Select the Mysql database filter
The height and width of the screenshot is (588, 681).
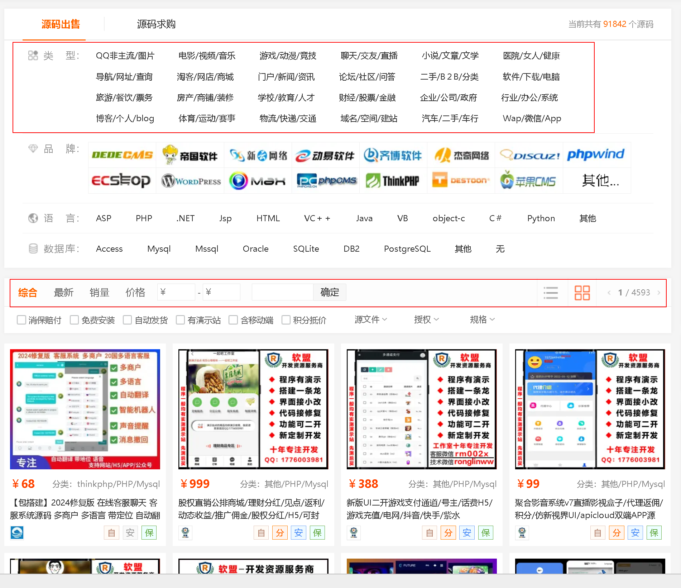[159, 249]
